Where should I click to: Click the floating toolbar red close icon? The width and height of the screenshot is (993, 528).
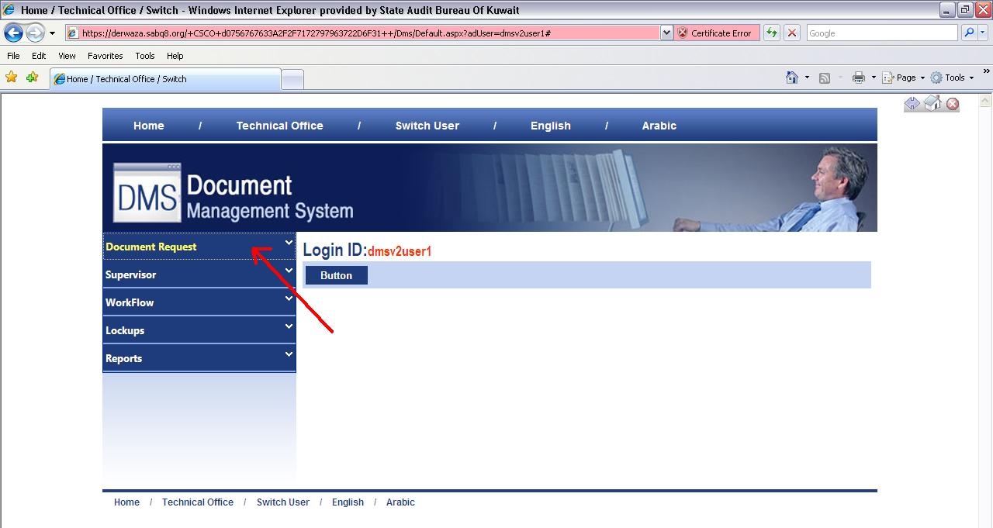953,104
